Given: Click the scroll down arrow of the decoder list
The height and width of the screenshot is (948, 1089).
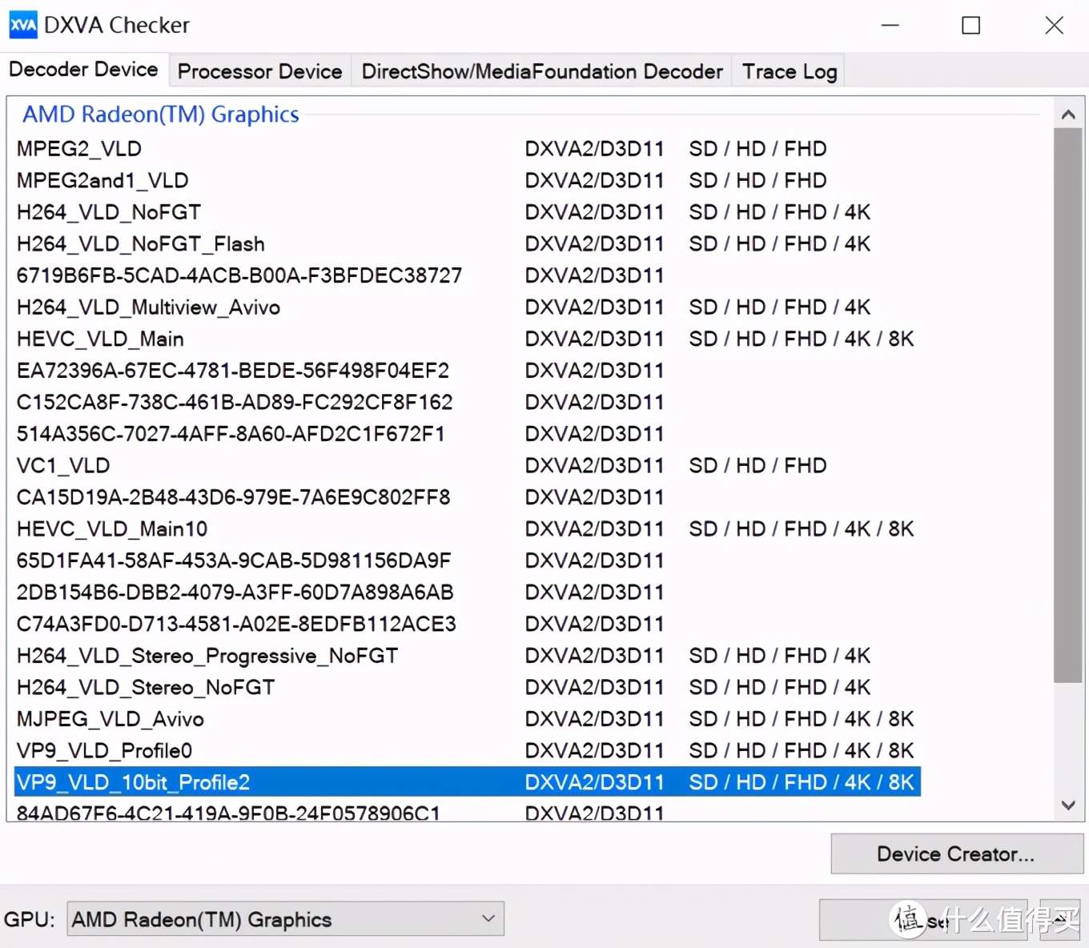Looking at the screenshot, I should click(1067, 805).
